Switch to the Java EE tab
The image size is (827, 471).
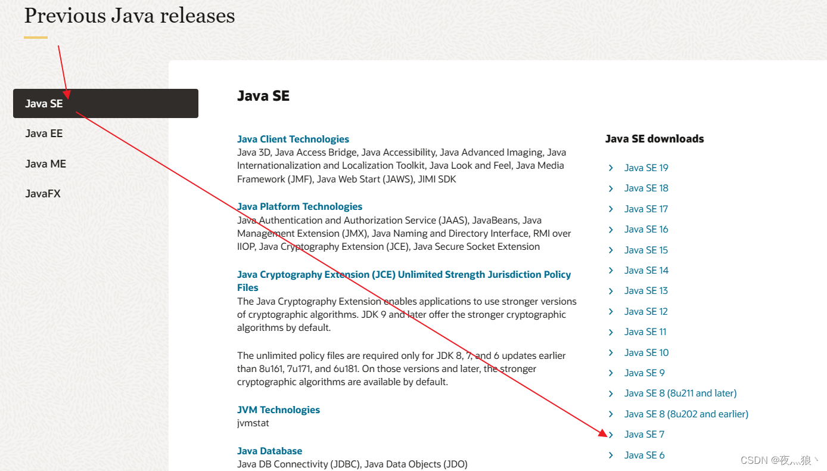[44, 134]
